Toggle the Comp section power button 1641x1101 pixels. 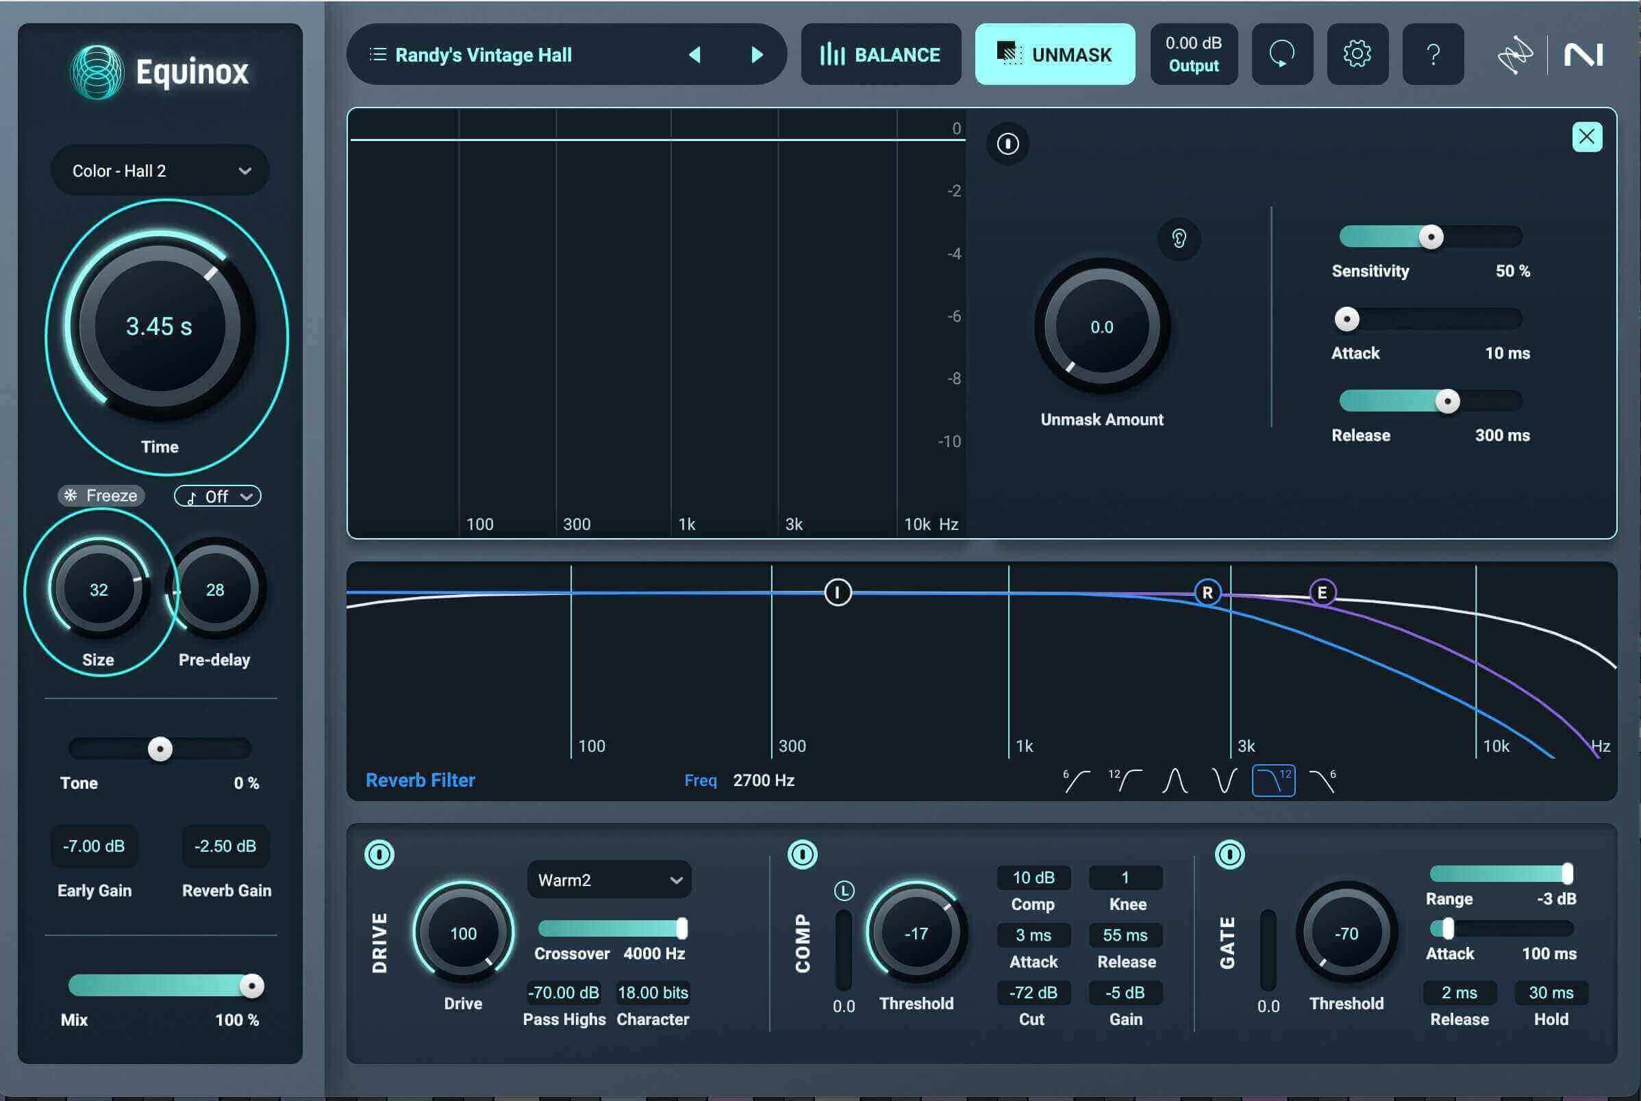(x=803, y=855)
